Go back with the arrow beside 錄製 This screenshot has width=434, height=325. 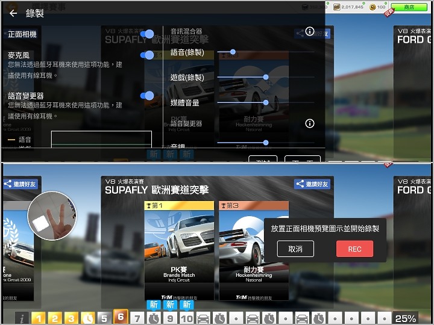click(13, 13)
